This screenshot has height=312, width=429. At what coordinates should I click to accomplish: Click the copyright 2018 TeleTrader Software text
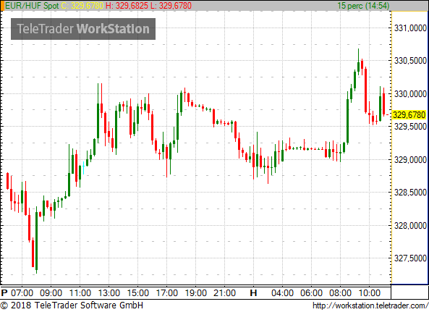(x=72, y=305)
